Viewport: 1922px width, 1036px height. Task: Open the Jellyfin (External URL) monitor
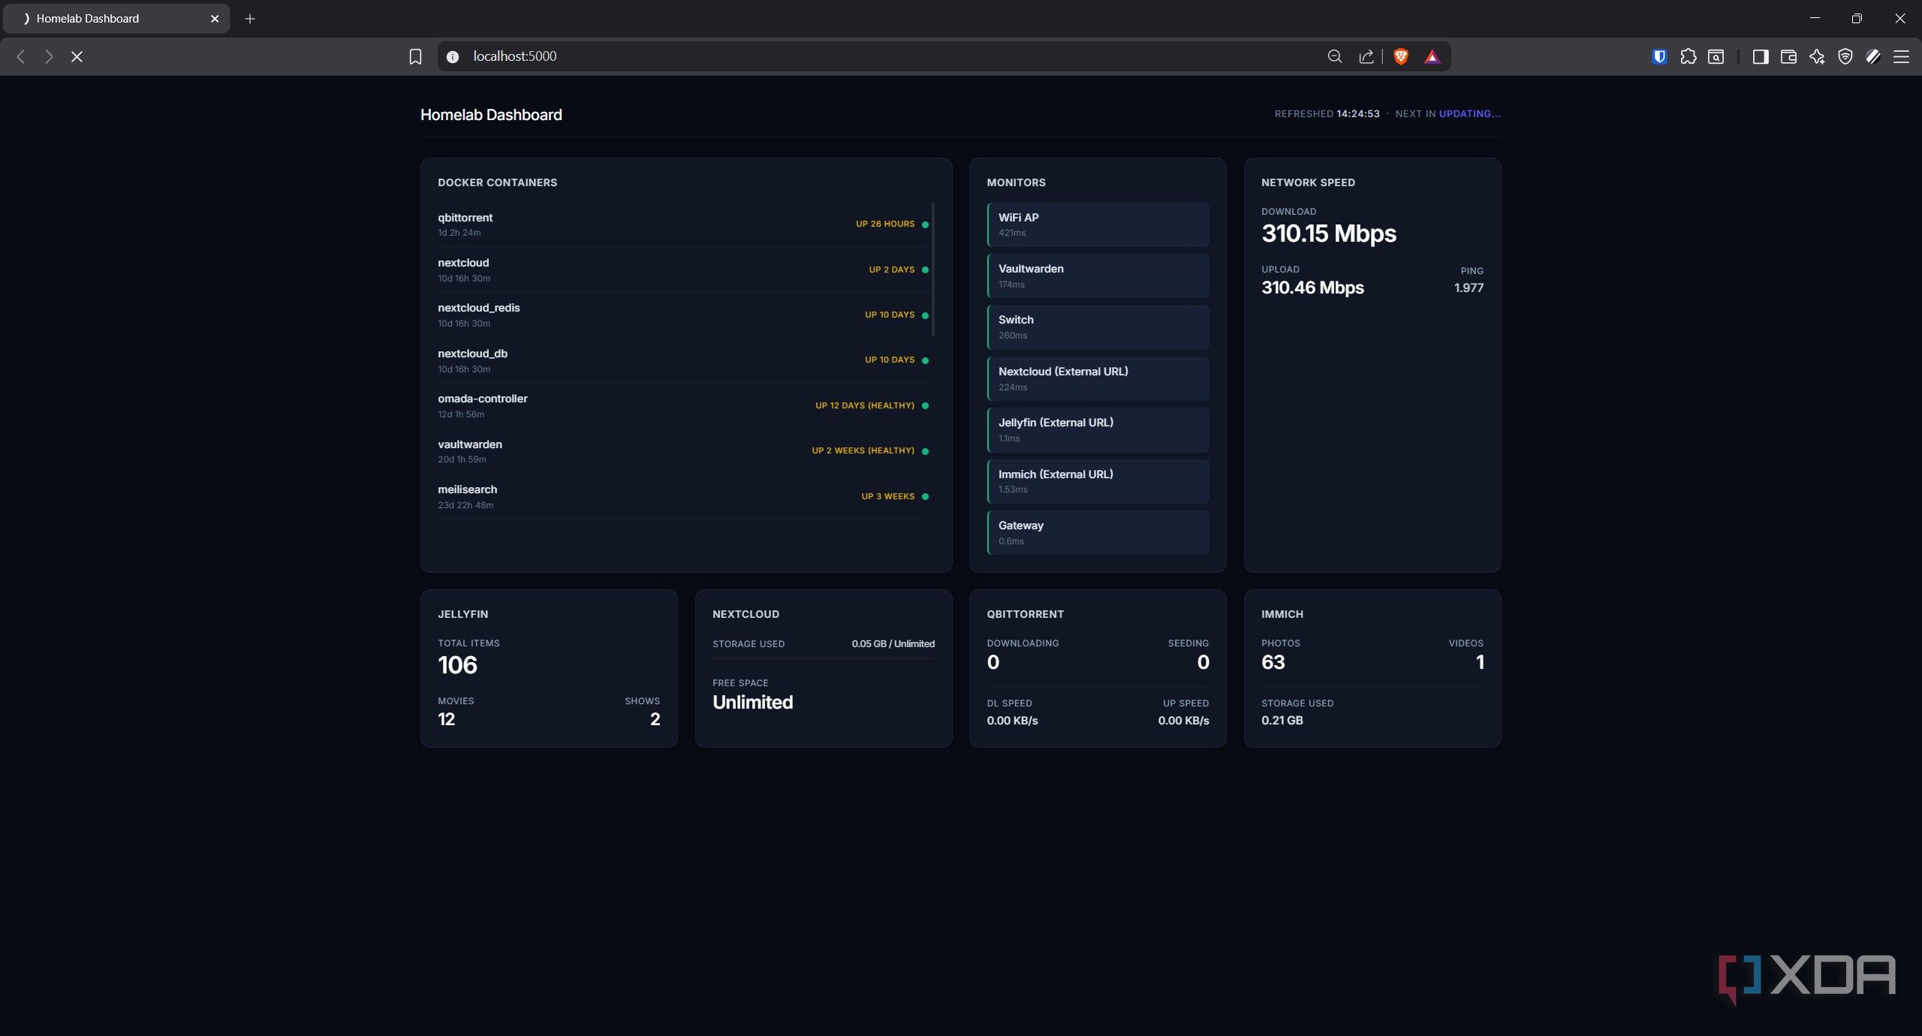1098,430
